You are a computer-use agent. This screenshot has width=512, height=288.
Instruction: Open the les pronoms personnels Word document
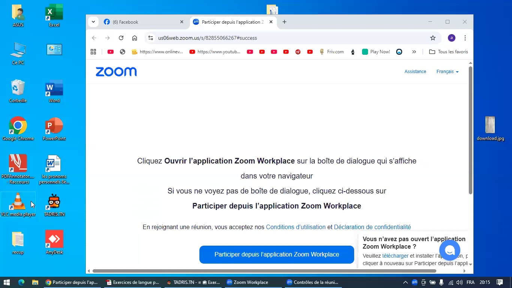coord(54,169)
